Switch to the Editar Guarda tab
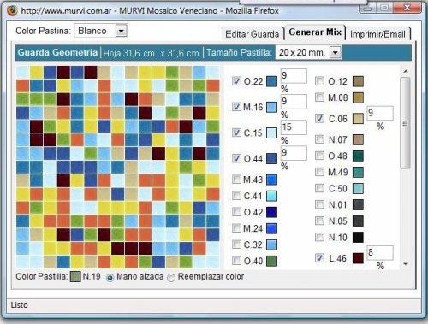Screen dimensions: 428x324 pyautogui.click(x=253, y=34)
